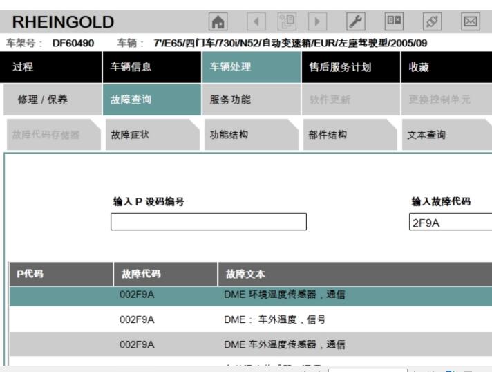Click the vehicle description 7'/E65 text
Screen dimensions: 492x372
point(290,43)
